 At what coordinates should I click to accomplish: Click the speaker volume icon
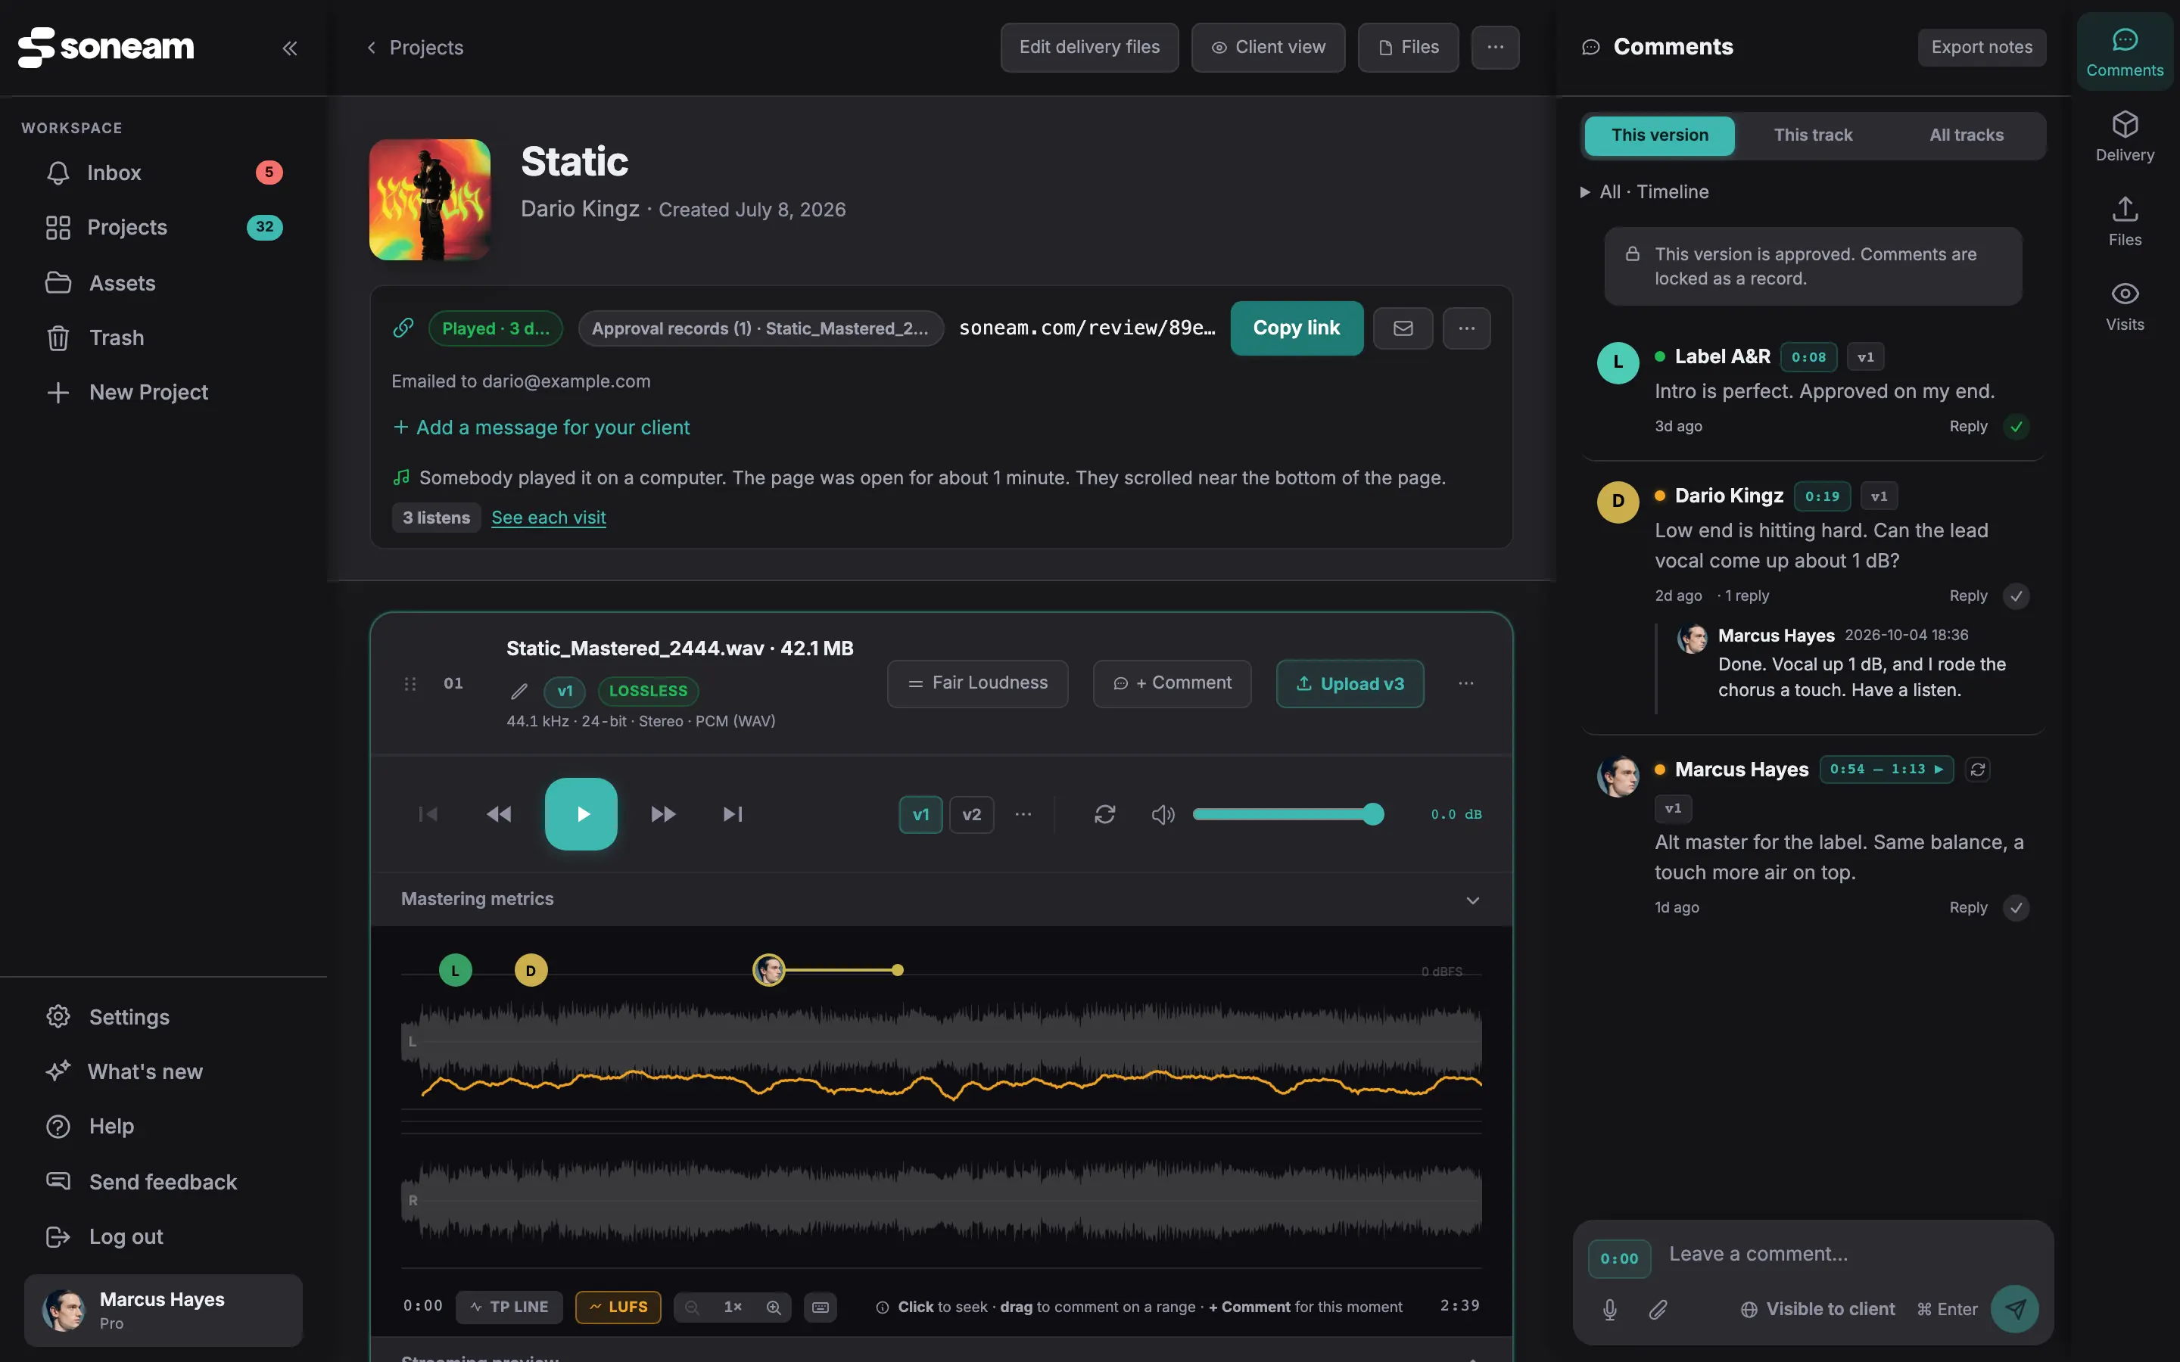(x=1162, y=814)
